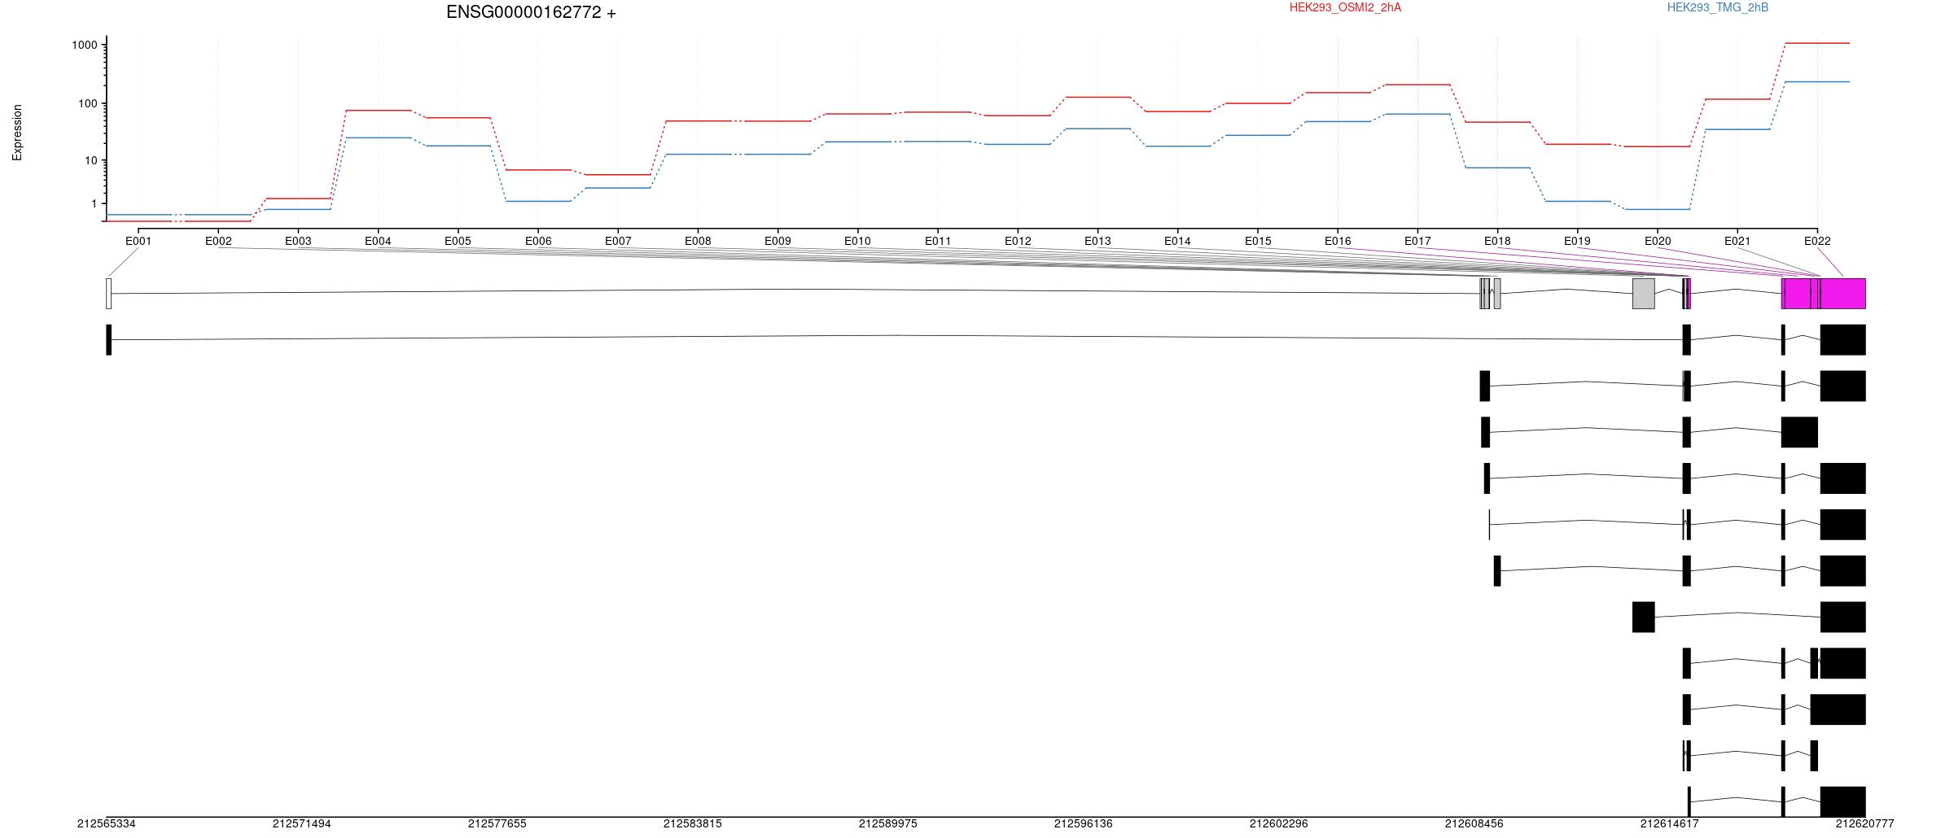Select exon label E002
This screenshot has height=838, width=1954.
click(x=218, y=241)
